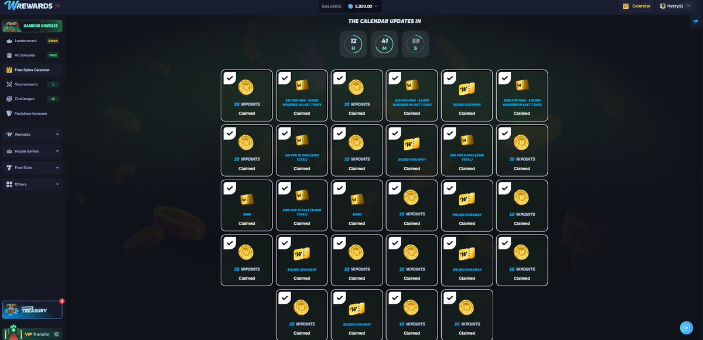Image resolution: width=703 pixels, height=340 pixels.
Task: Click the ticket icon on $15,000 giveaway card
Action: [x=467, y=253]
